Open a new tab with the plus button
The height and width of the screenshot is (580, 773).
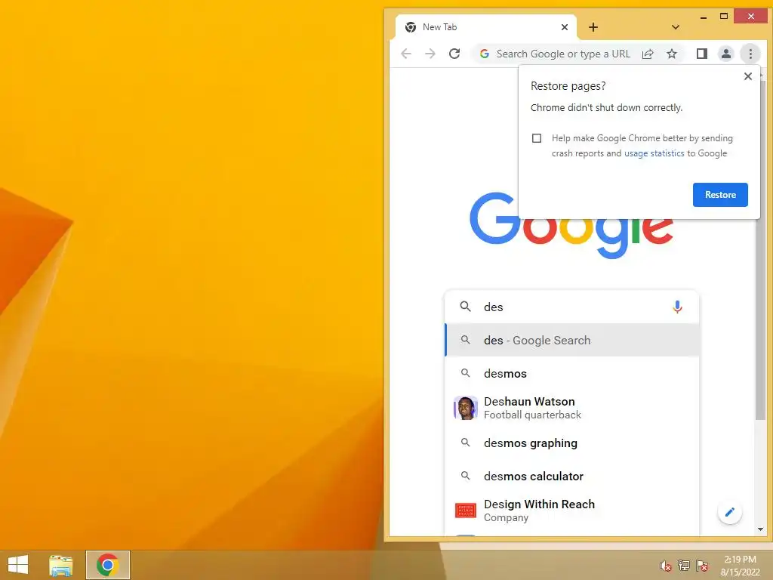coord(593,28)
